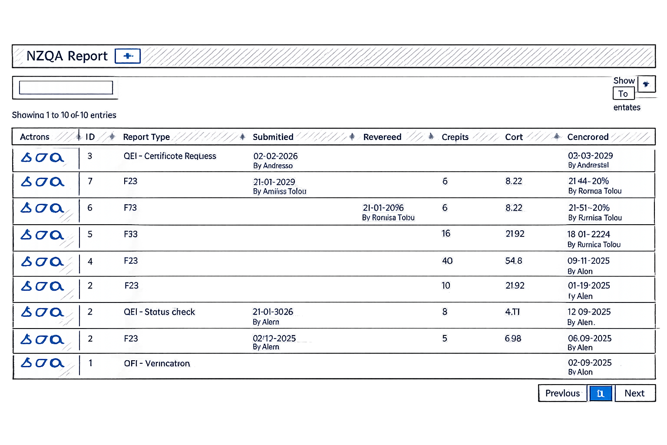Click Crepits value '40'
Viewport: 667px width, 445px height.
447,261
